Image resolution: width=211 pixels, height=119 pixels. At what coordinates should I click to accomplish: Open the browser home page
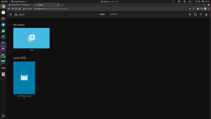(19, 9)
